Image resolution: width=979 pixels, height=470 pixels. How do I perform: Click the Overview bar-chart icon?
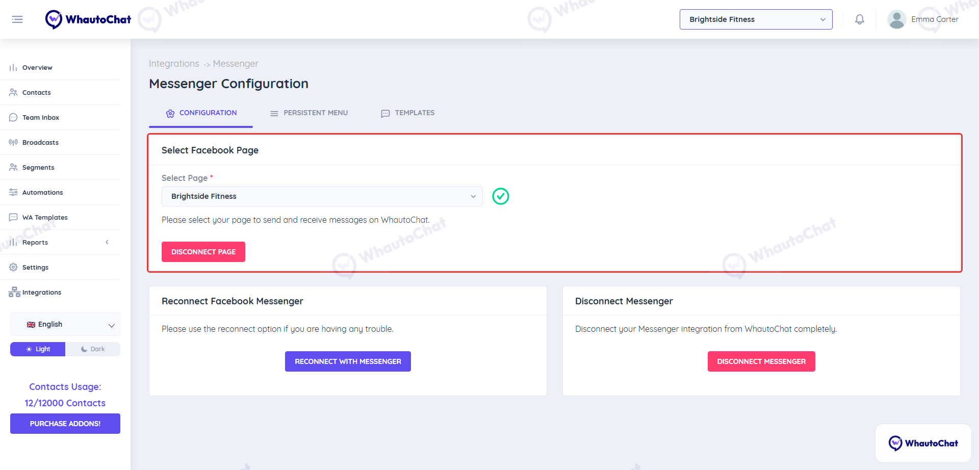[x=13, y=68]
